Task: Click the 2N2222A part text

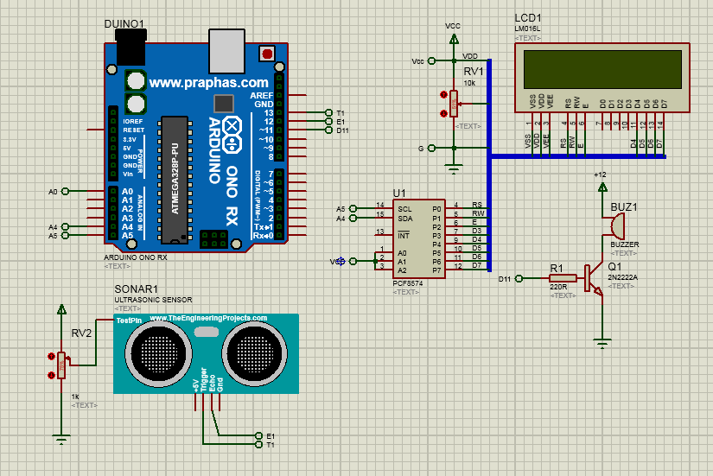Action: tap(622, 276)
